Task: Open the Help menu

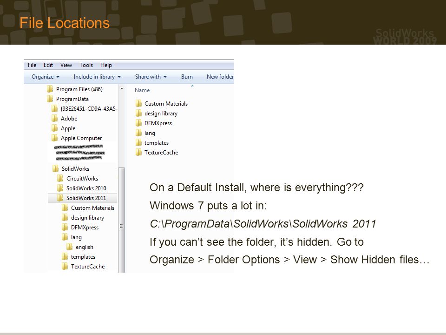Action: tap(106, 65)
